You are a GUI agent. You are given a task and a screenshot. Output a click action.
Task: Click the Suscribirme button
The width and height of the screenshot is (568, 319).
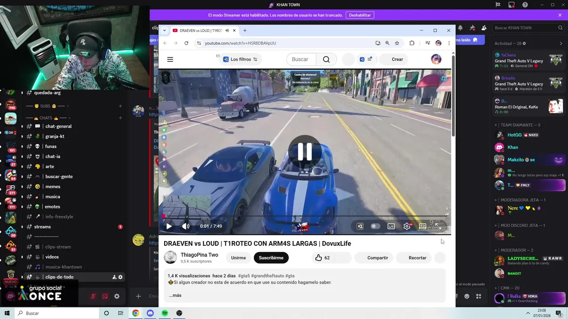click(x=271, y=257)
